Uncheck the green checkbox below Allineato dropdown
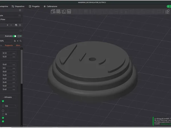The image size is (171, 128). pyautogui.click(x=3, y=101)
